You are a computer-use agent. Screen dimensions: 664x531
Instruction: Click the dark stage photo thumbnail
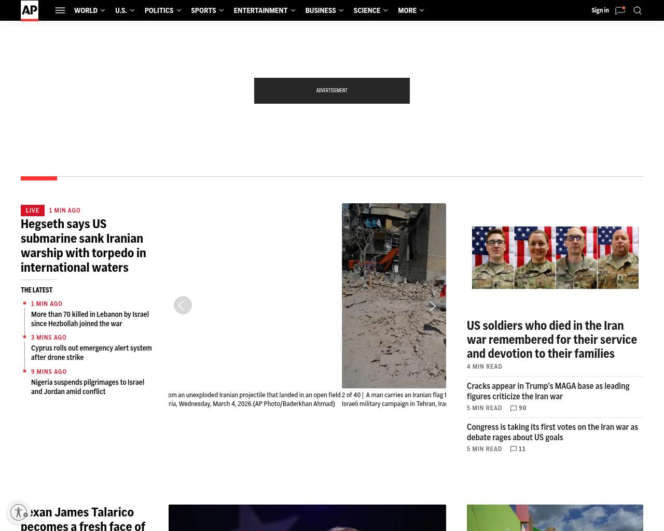(x=307, y=518)
